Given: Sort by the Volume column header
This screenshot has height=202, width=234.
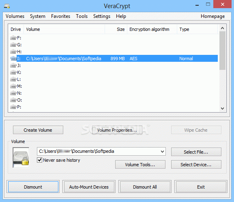Looking at the screenshot, I should pos(64,29).
